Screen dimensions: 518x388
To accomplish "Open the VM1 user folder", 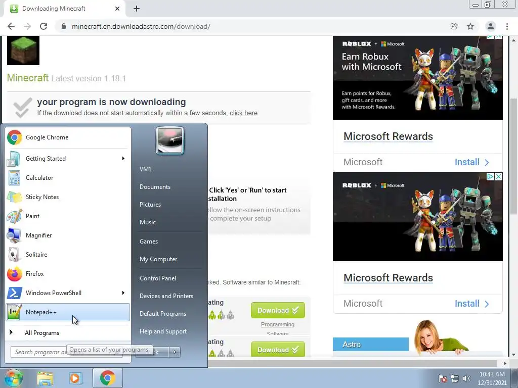I will click(170, 169).
